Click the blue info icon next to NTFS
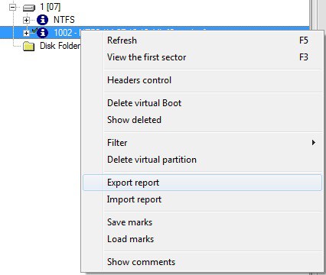Image resolution: width=326 pixels, height=275 pixels. point(42,20)
